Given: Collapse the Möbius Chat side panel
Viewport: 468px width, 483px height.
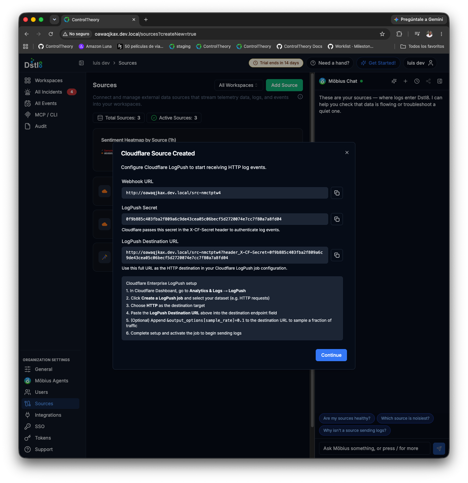Looking at the screenshot, I should pyautogui.click(x=440, y=81).
